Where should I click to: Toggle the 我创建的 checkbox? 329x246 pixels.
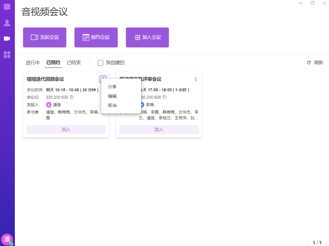[x=100, y=63]
